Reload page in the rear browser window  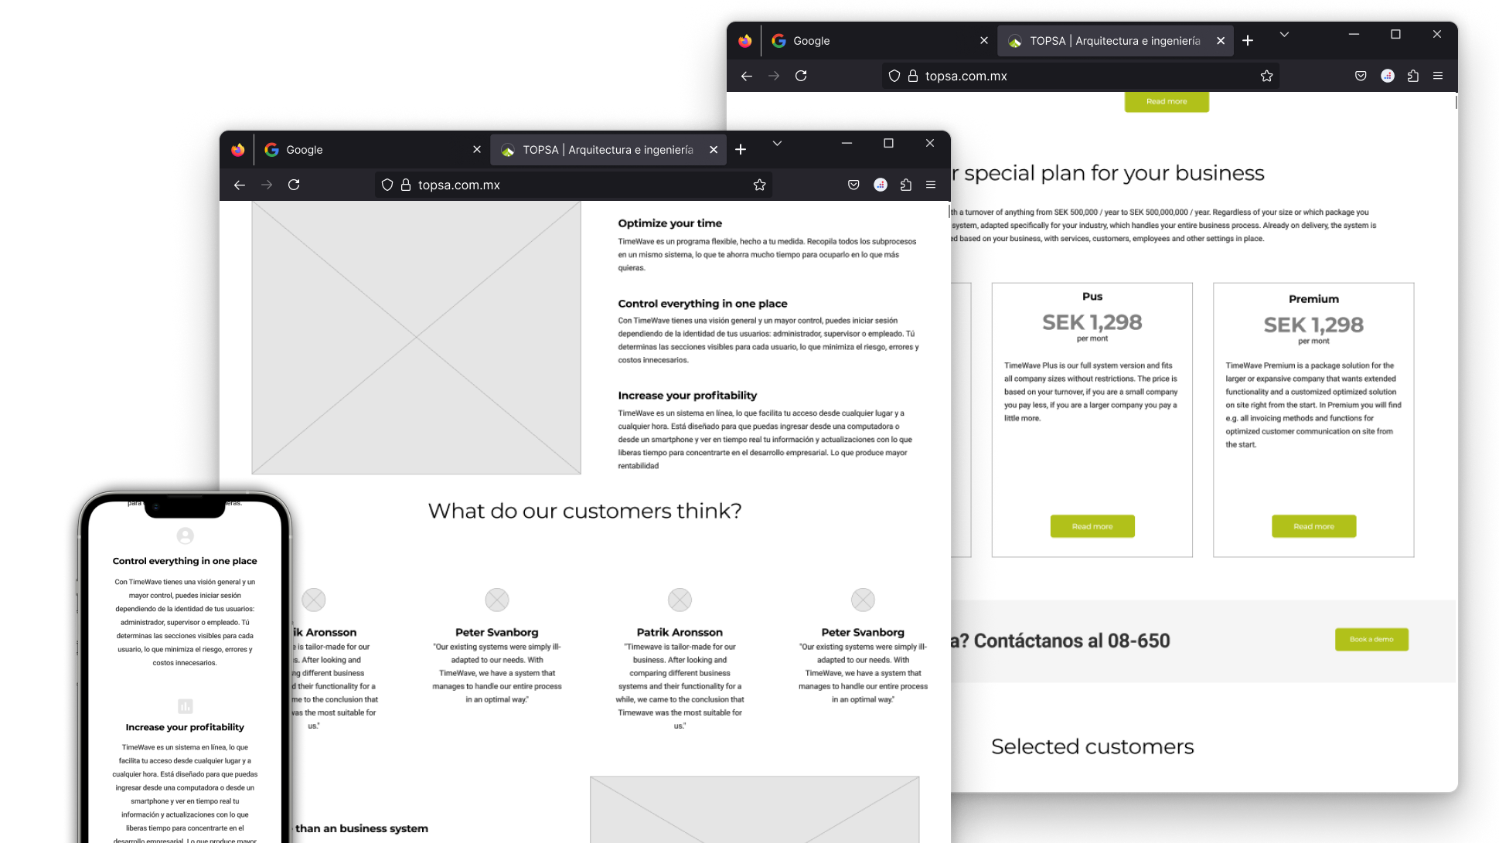[x=801, y=76]
